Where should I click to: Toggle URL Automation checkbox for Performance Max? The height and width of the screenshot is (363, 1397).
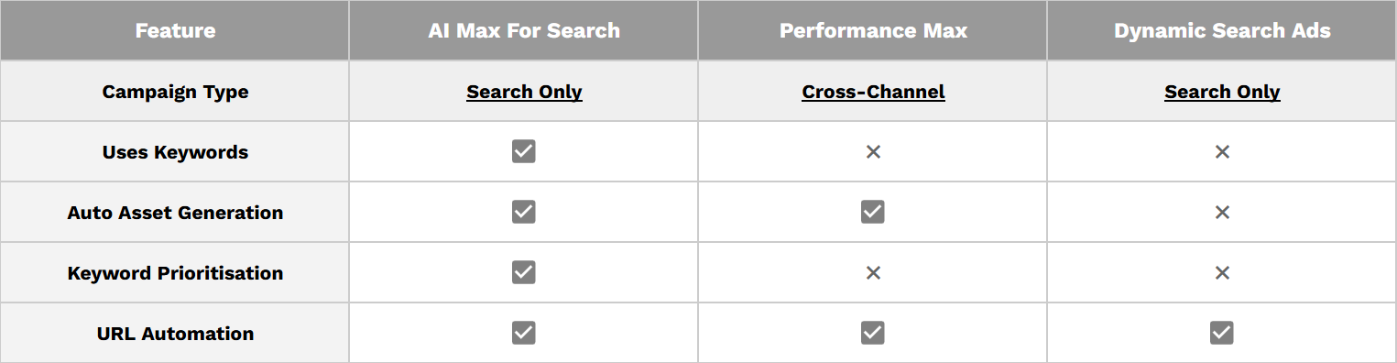(873, 333)
